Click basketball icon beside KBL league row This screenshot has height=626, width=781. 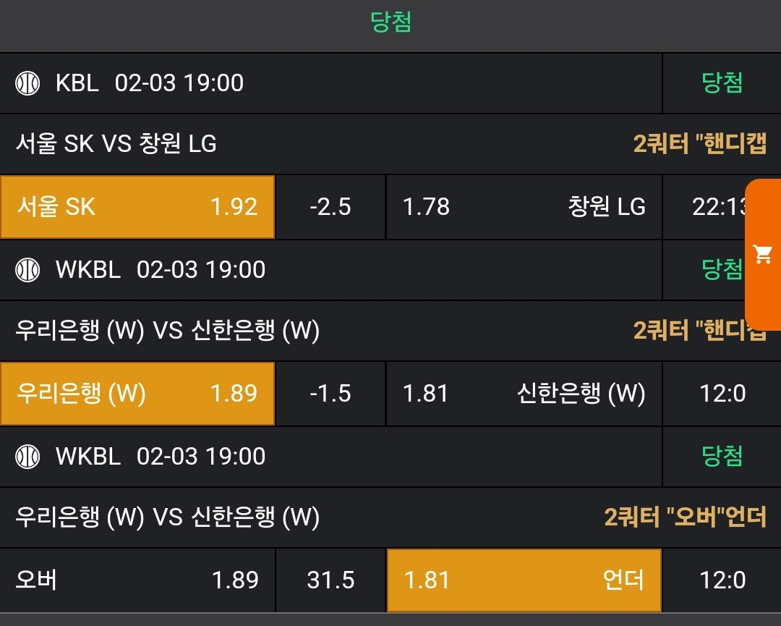(x=27, y=83)
